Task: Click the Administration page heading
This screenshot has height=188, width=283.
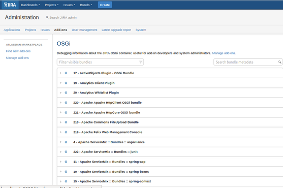Action: click(x=22, y=17)
